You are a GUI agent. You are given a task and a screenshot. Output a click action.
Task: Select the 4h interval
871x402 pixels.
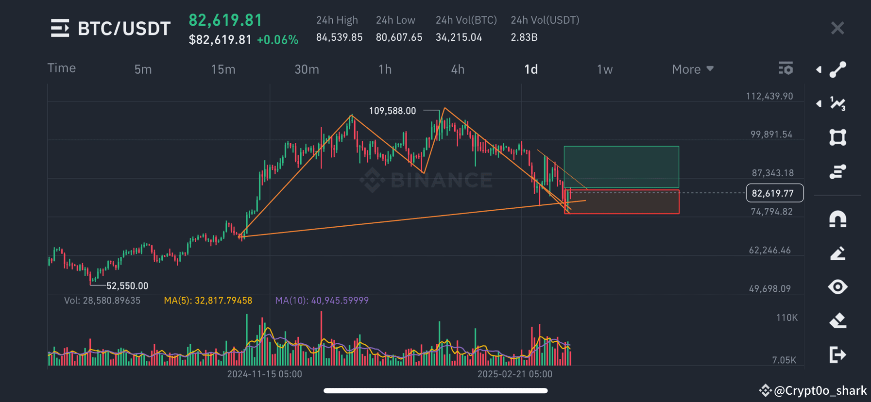click(458, 69)
